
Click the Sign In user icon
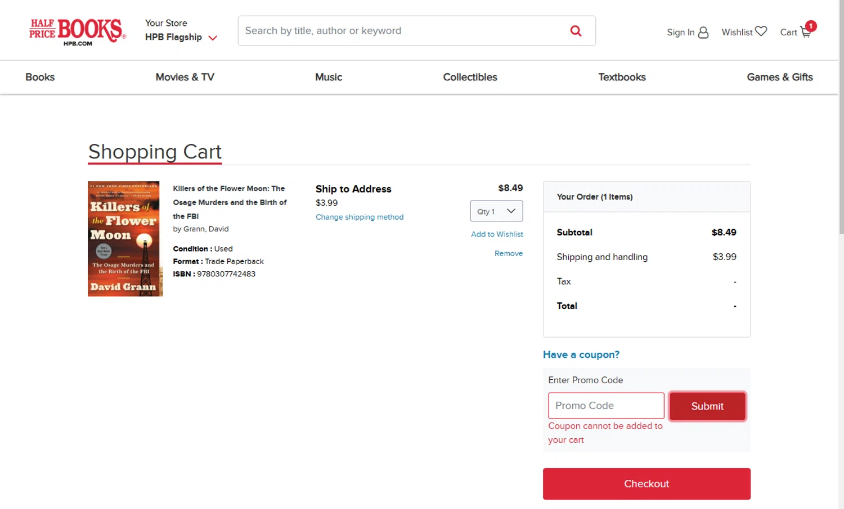click(703, 33)
